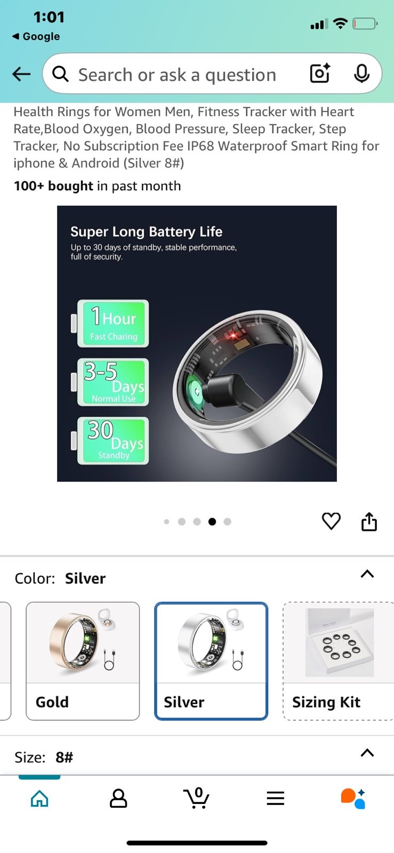Image resolution: width=394 pixels, height=853 pixels.
Task: Select the Gold color option
Action: [83, 661]
